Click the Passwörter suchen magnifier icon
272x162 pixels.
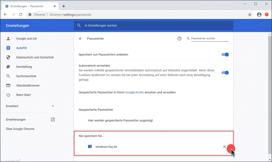[188, 39]
